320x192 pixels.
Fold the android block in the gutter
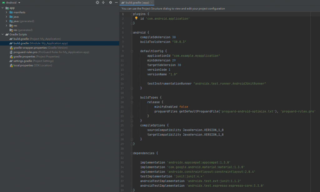(x=132, y=32)
